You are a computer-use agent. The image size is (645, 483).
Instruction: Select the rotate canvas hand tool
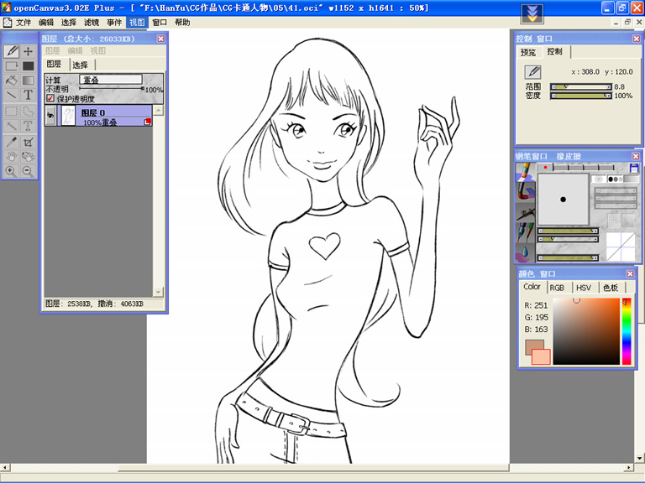[28, 157]
